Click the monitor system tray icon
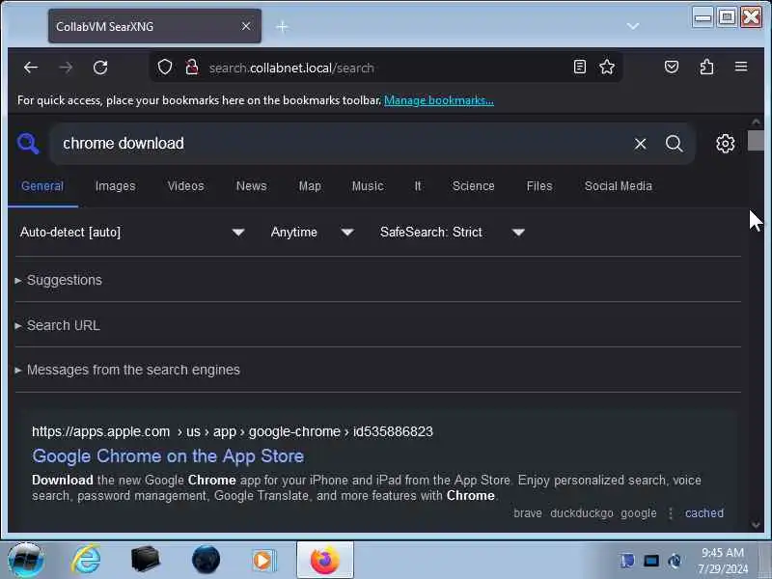Viewport: 772px width, 579px height. 650,561
